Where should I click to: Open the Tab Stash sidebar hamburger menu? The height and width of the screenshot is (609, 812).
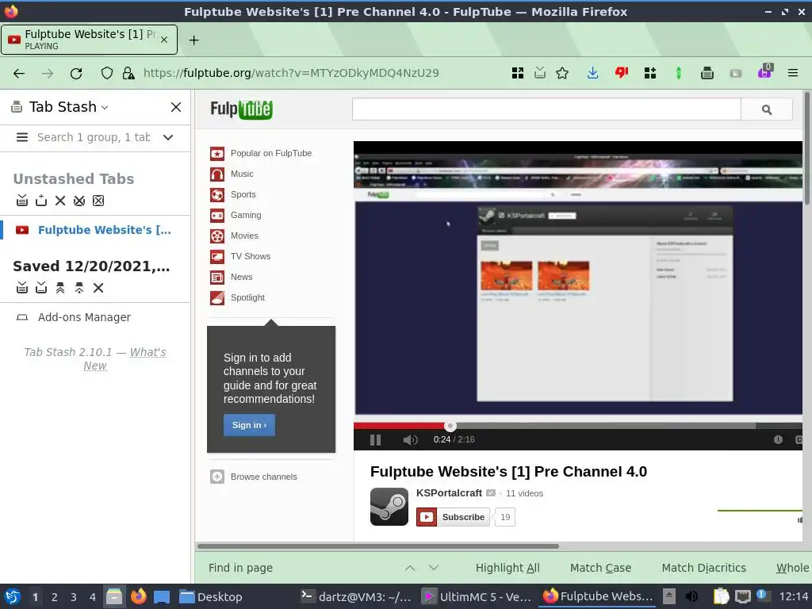[x=21, y=137]
